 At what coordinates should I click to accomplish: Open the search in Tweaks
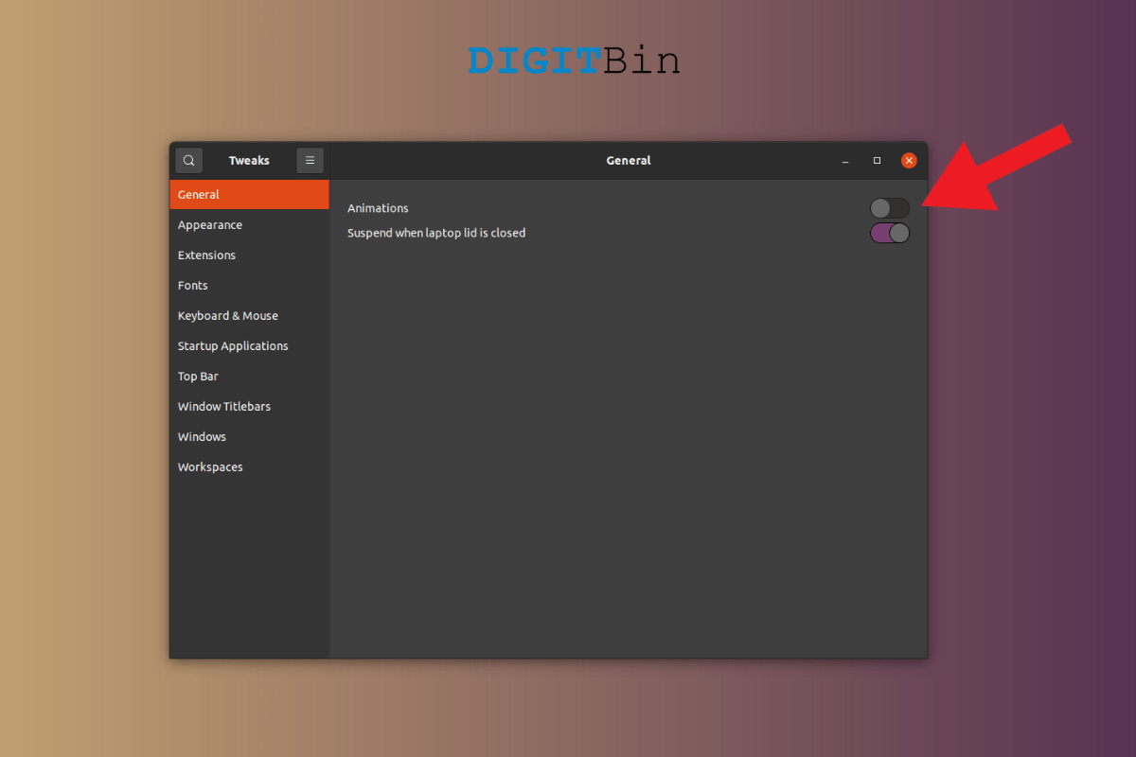[x=188, y=160]
